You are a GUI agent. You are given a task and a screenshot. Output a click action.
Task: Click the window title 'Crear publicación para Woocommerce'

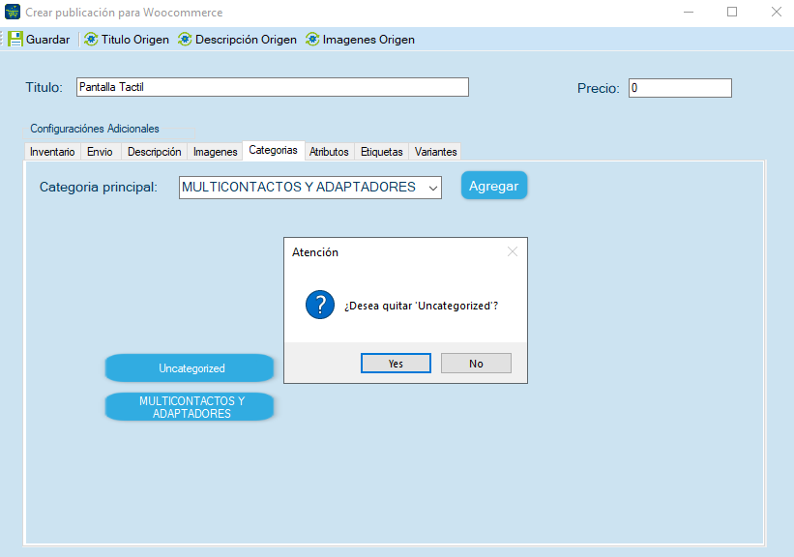point(124,13)
